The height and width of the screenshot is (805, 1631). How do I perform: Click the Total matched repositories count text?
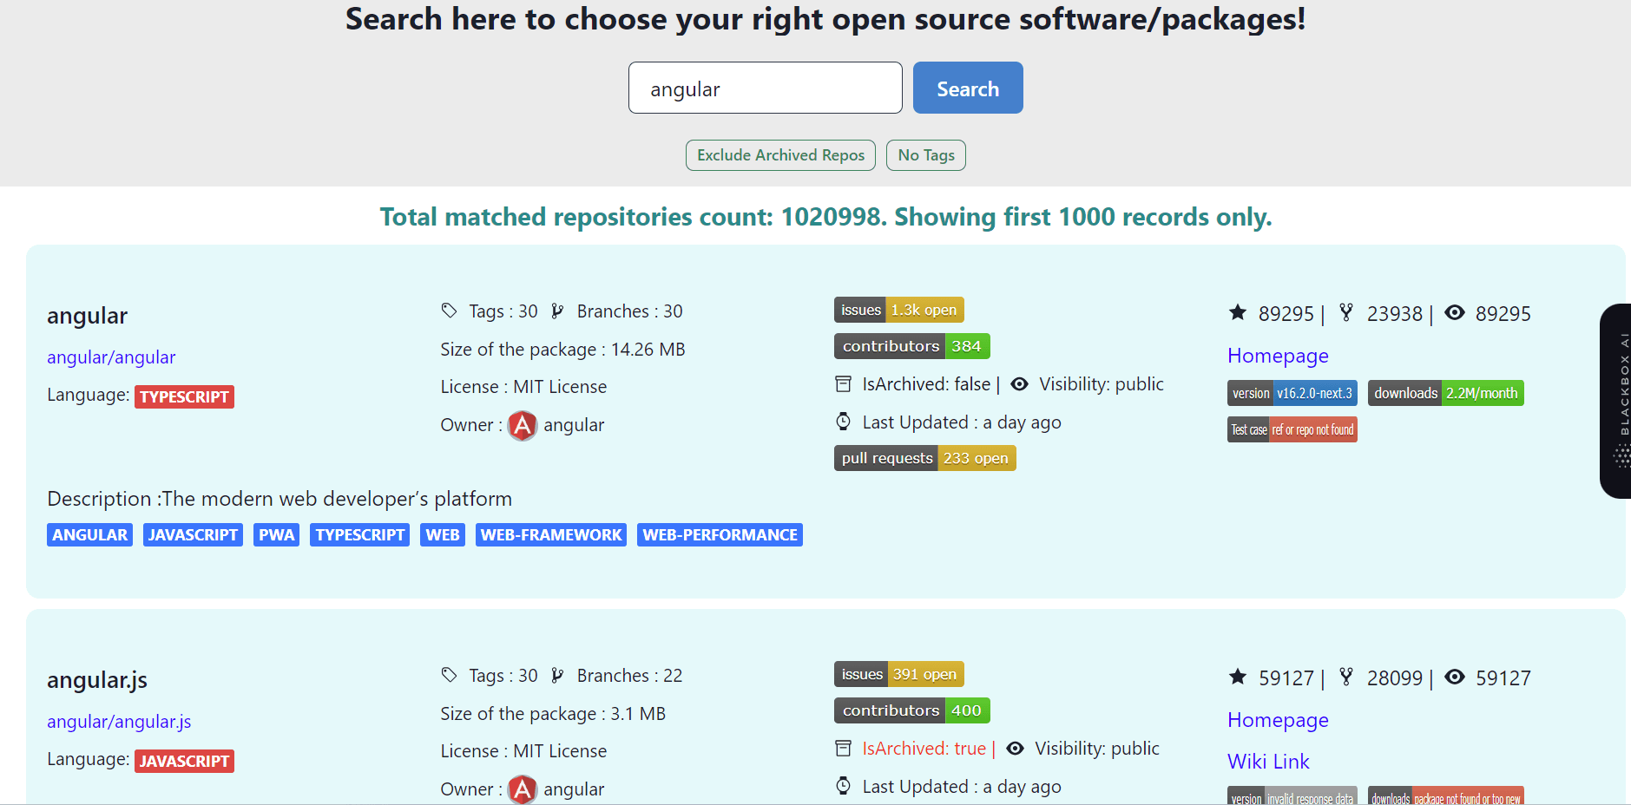(x=825, y=217)
